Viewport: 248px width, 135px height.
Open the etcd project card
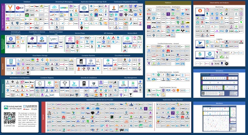[42, 40]
